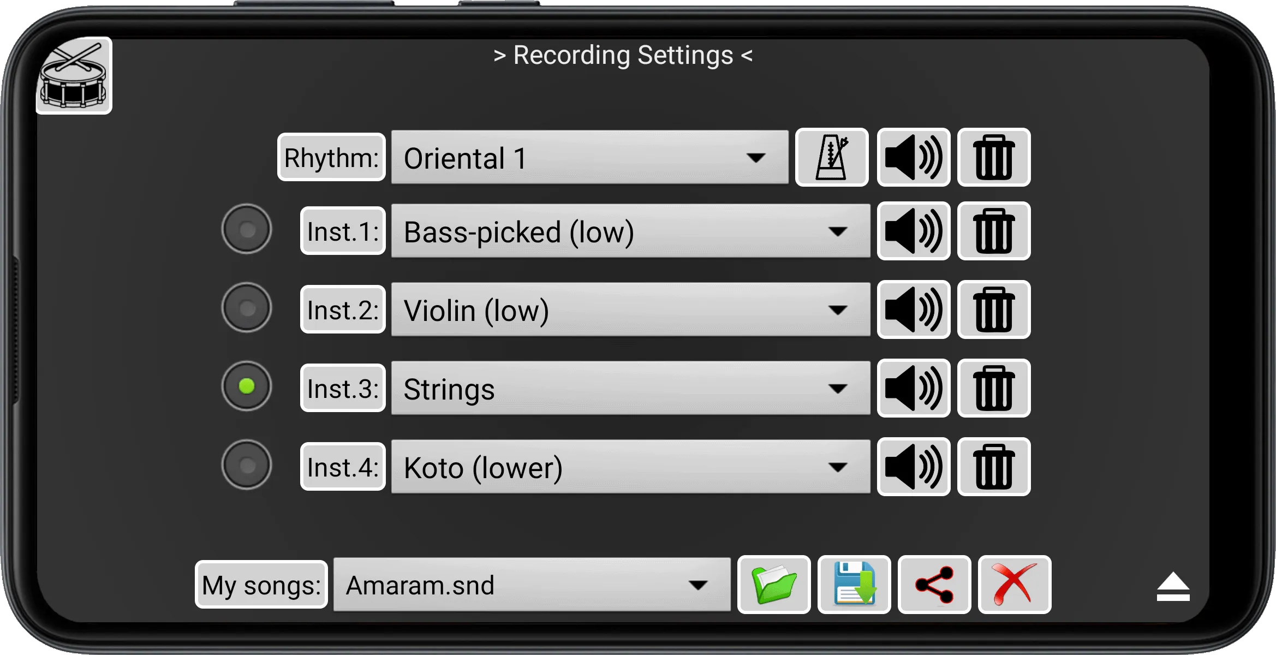Expand the Koto (lower) instrument dropdown
The height and width of the screenshot is (655, 1276).
pos(631,467)
